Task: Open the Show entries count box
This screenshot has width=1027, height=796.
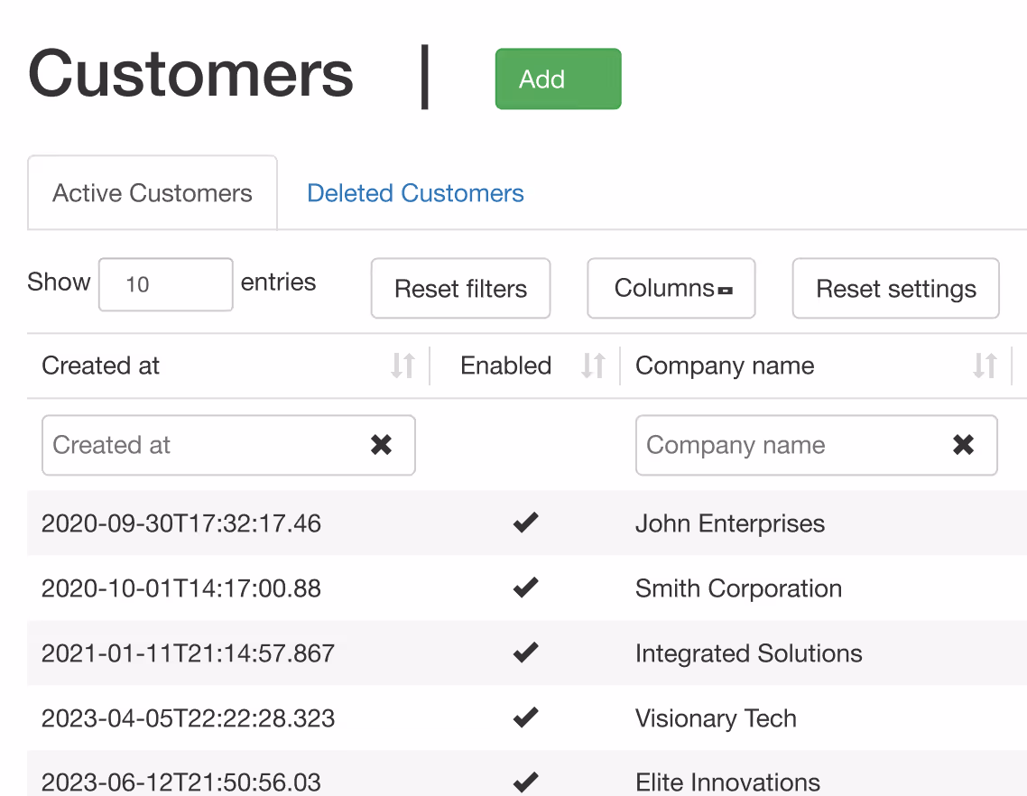Action: coord(165,284)
